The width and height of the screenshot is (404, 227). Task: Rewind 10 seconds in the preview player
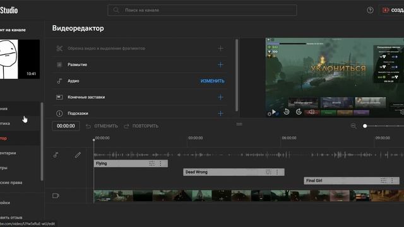(x=287, y=112)
